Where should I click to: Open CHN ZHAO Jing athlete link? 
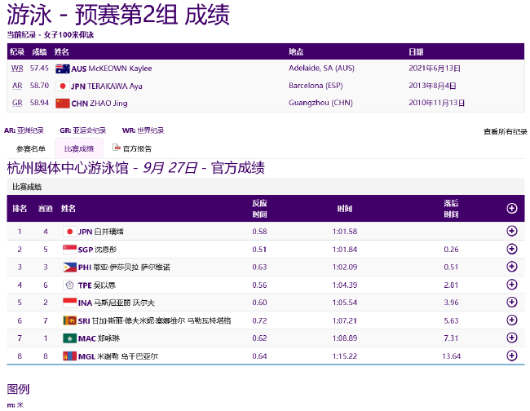tap(99, 104)
